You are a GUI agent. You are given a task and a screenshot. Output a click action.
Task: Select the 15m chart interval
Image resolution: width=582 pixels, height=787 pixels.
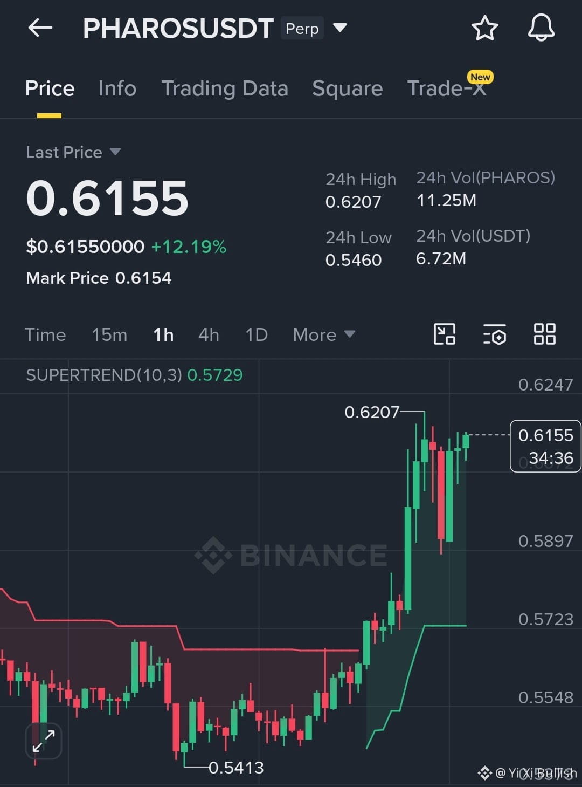[109, 334]
